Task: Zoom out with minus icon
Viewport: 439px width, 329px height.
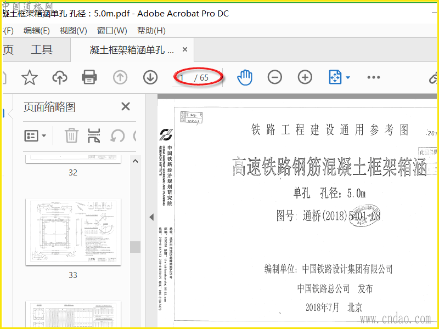Action: pyautogui.click(x=275, y=77)
